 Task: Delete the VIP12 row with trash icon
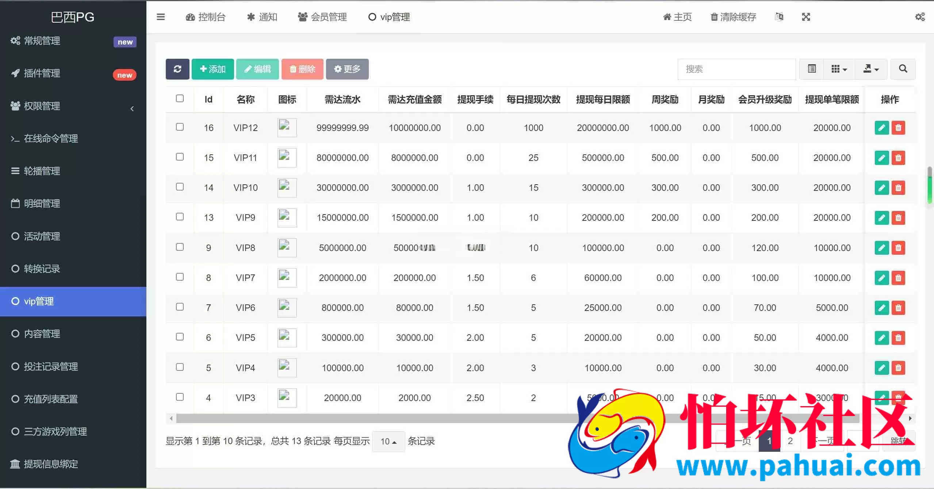899,128
